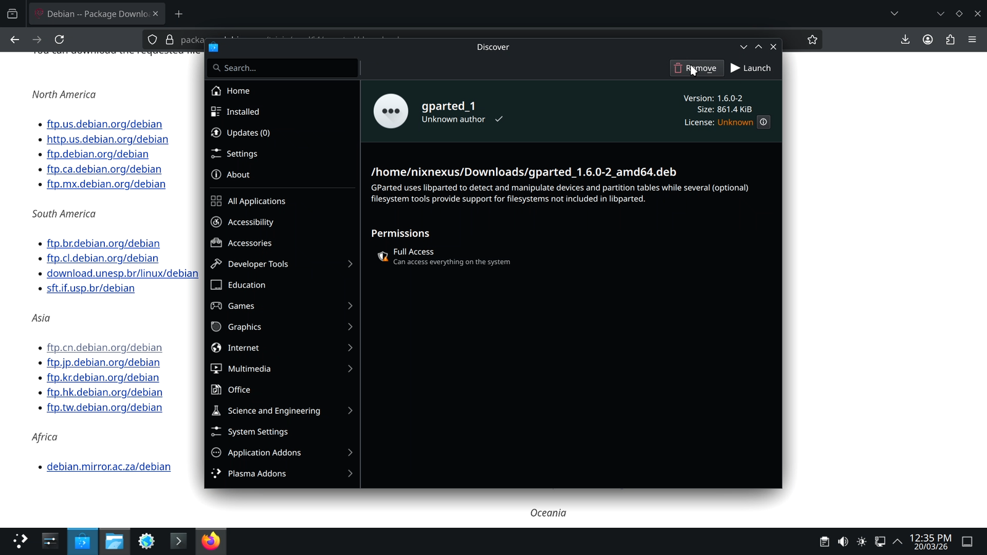Viewport: 987px width, 555px height.
Task: Expand the Multimedia category chevron
Action: point(350,369)
